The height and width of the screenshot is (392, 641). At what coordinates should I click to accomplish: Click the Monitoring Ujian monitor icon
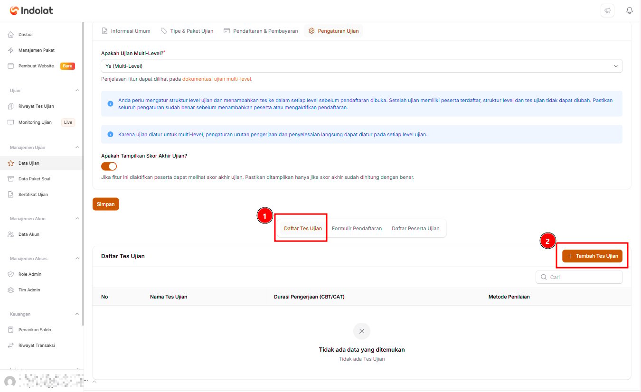coord(11,122)
